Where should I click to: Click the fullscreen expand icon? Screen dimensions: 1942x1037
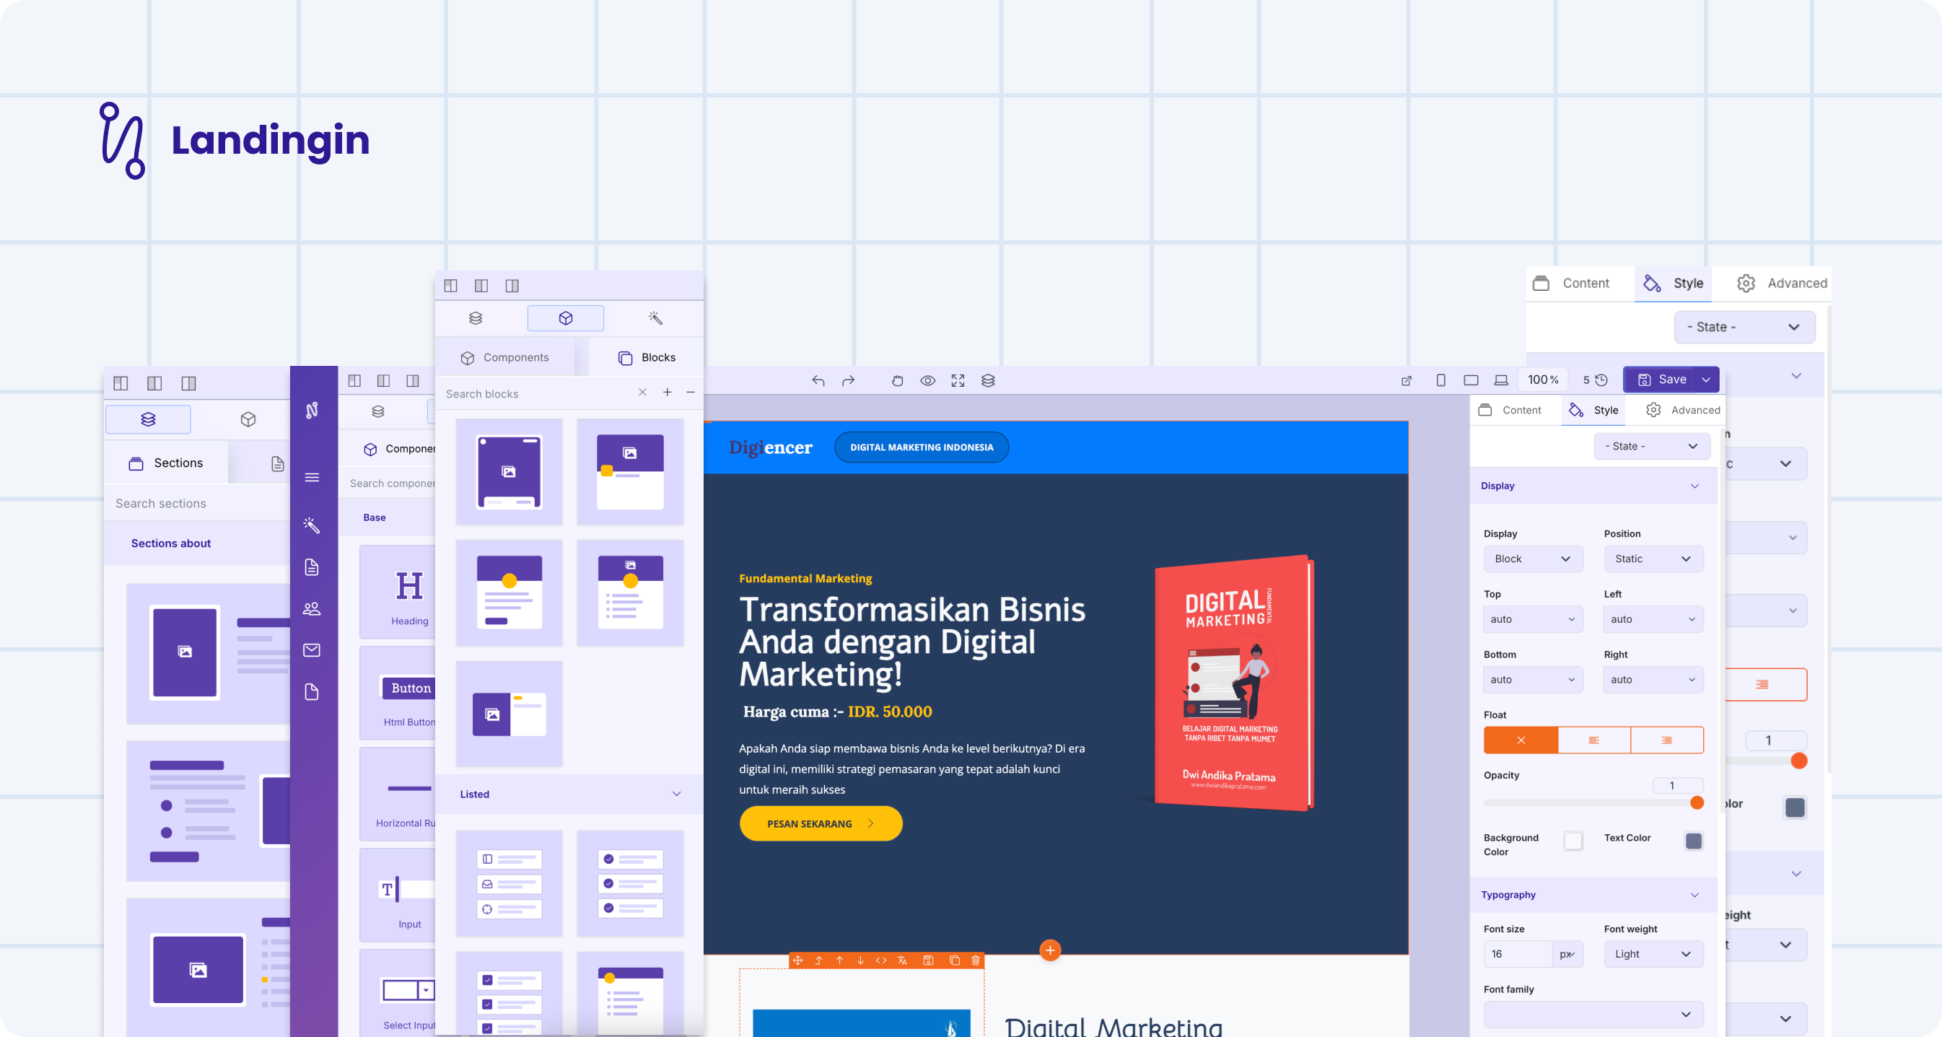tap(958, 380)
